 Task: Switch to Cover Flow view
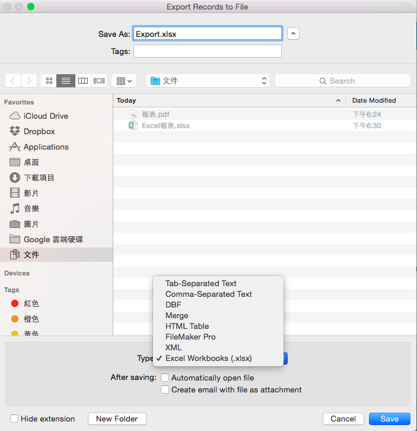[x=99, y=81]
